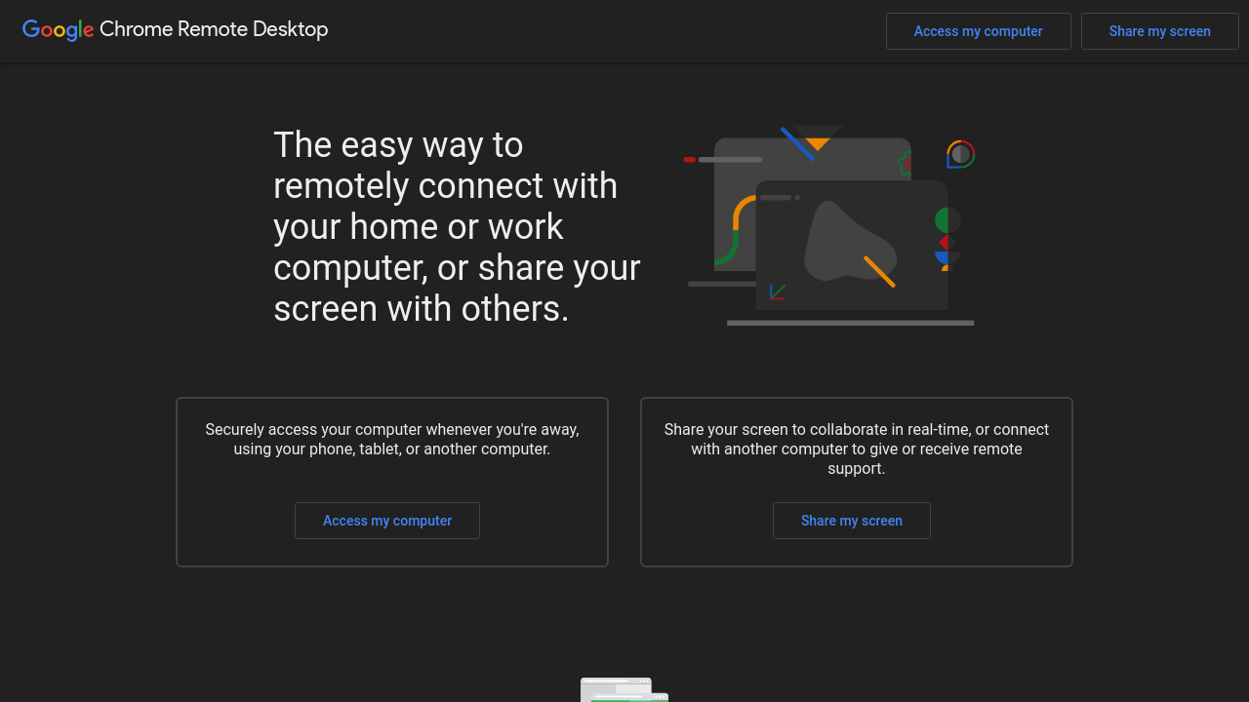Click the "Share your screen to collaborate" description text
Image resolution: width=1249 pixels, height=702 pixels.
(x=856, y=448)
